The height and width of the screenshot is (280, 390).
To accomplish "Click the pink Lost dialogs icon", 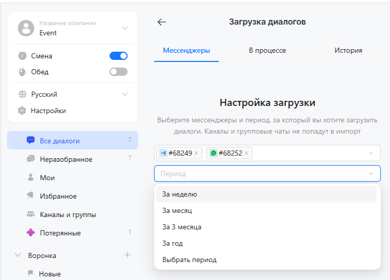I will 30,233.
